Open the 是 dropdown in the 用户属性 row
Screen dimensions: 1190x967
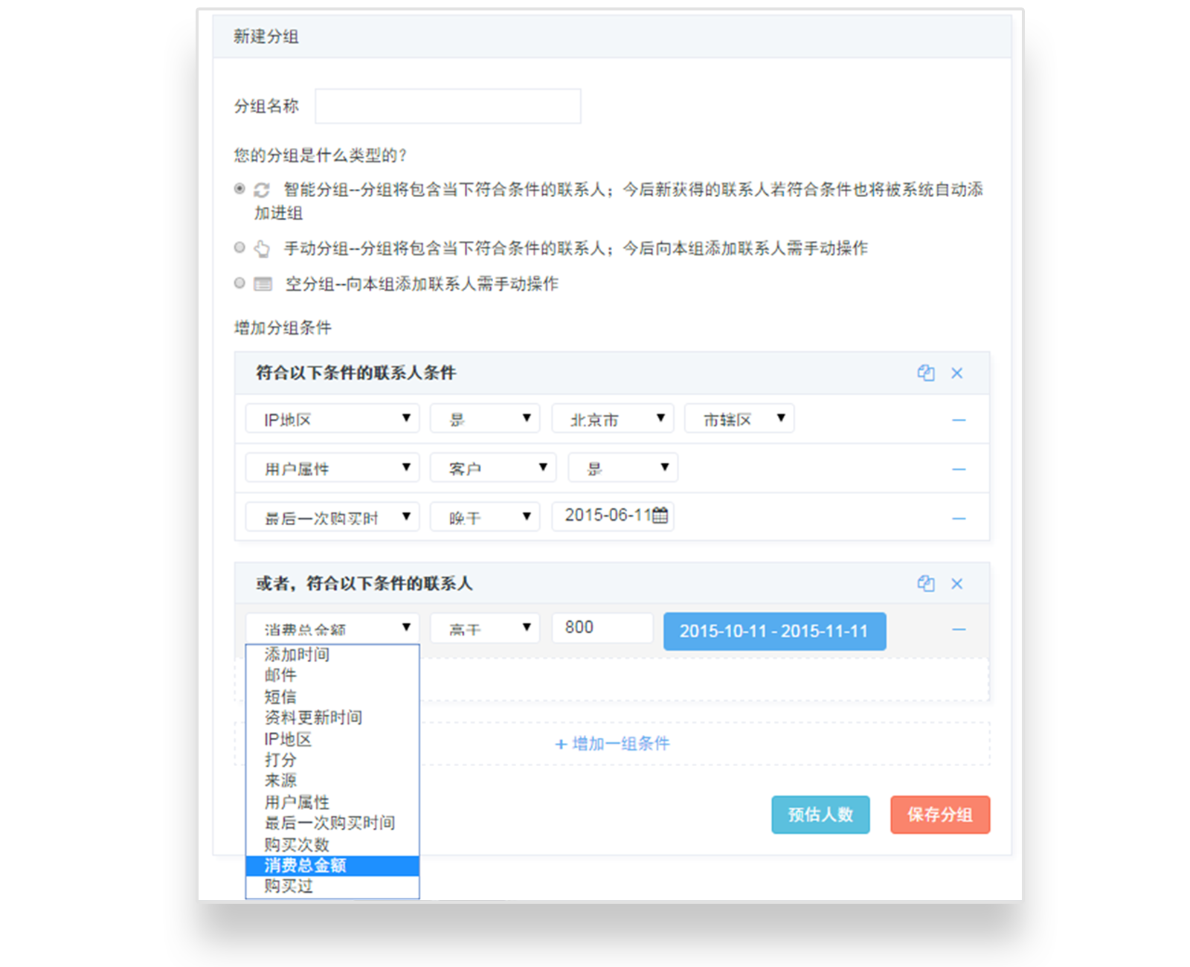tap(623, 468)
